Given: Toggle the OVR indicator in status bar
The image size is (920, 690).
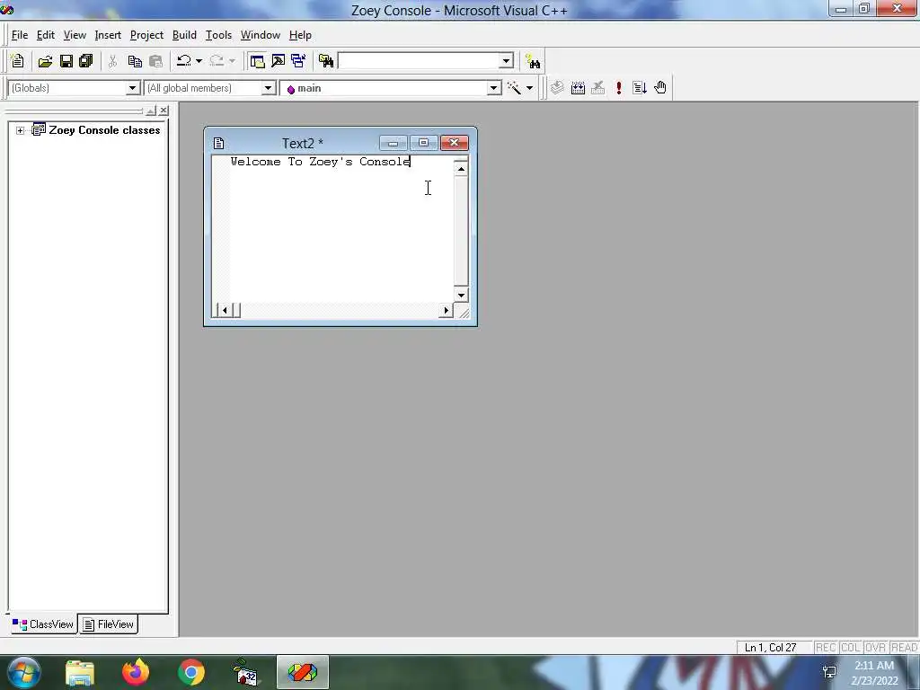Looking at the screenshot, I should click(875, 648).
